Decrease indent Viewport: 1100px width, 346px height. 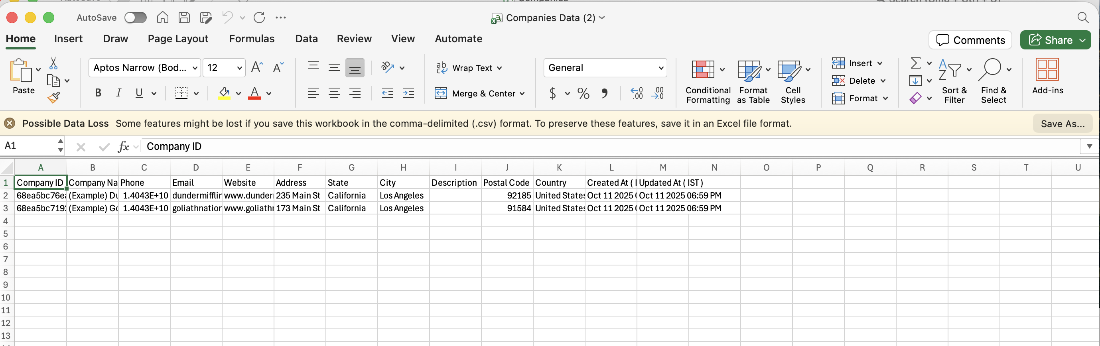point(387,93)
